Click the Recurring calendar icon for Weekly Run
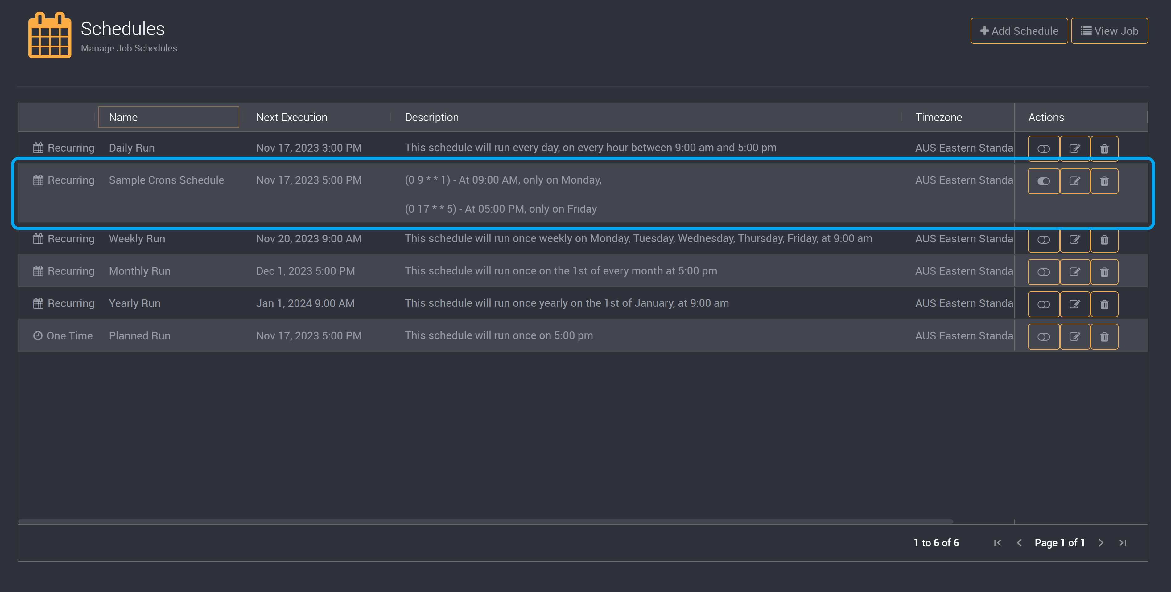Viewport: 1171px width, 592px height. click(x=38, y=239)
